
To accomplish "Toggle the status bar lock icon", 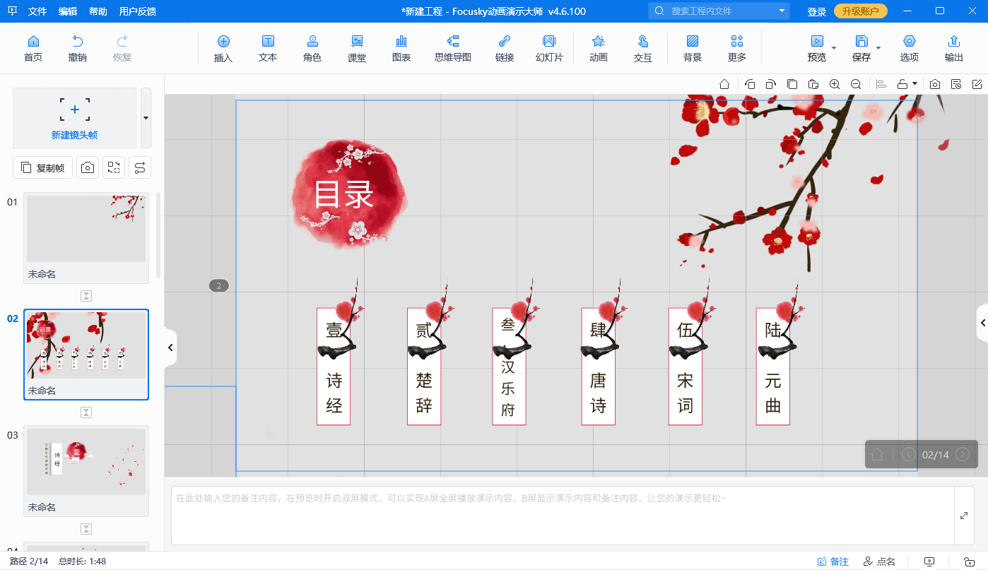I will [x=968, y=562].
